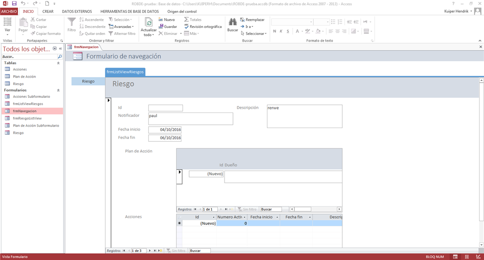Click Actualizar todo refresh icon
This screenshot has height=260, width=484.
pyautogui.click(x=149, y=23)
